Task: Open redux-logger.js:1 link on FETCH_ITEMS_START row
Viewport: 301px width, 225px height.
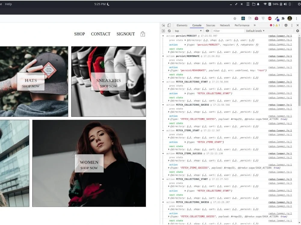Action: (x=280, y=130)
